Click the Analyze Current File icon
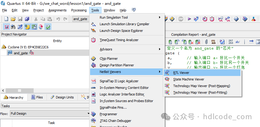This screenshot has width=260, height=127. click(222, 42)
